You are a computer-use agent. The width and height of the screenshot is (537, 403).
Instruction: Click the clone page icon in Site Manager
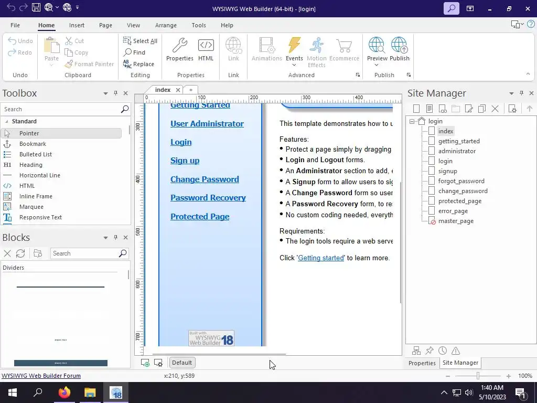click(x=482, y=109)
